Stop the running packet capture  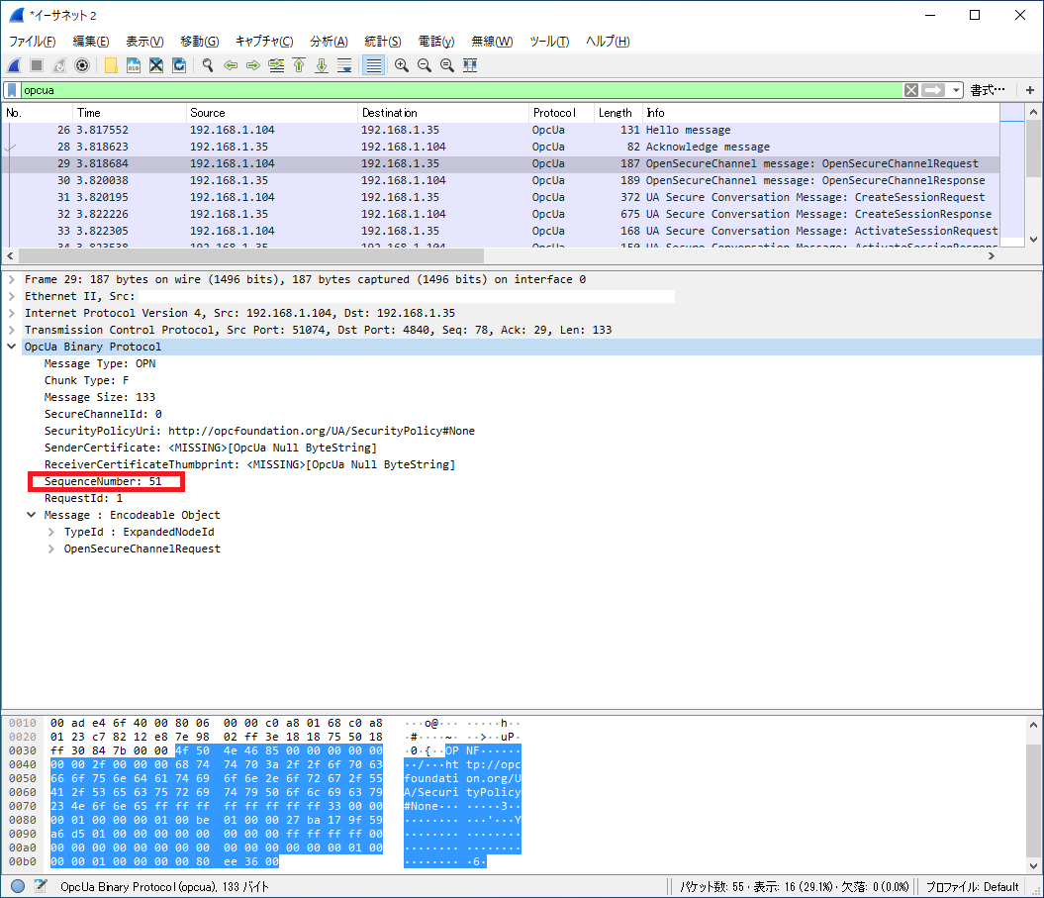click(x=37, y=65)
